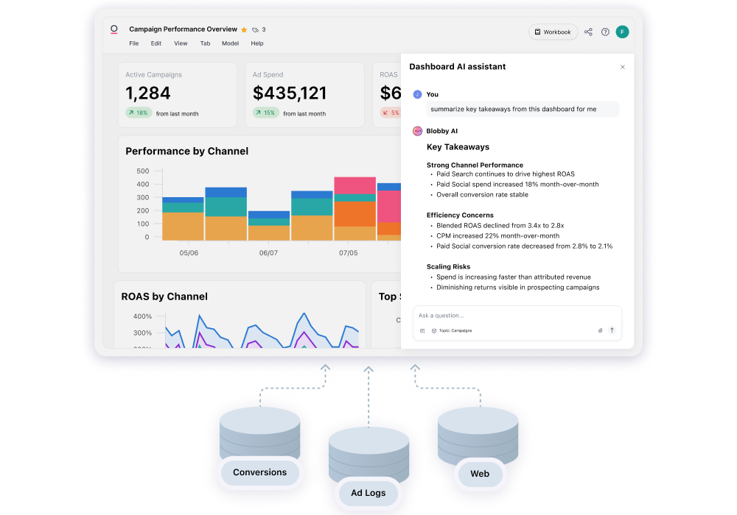Viewport: 737px width, 515px height.
Task: Click the attach file paperclip icon
Action: pos(600,330)
